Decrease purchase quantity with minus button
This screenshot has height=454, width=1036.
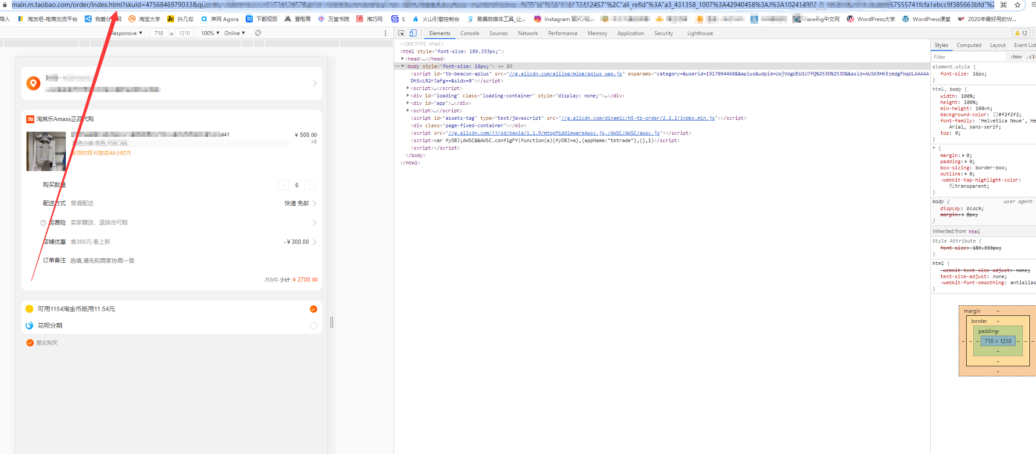pos(283,185)
